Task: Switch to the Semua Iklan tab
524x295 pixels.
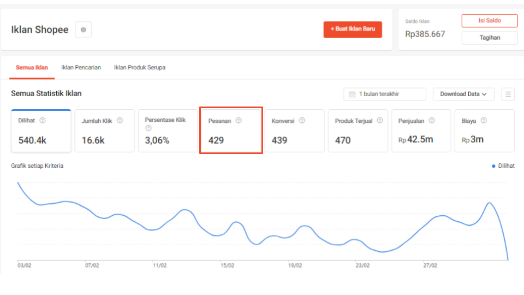Action: coord(32,68)
